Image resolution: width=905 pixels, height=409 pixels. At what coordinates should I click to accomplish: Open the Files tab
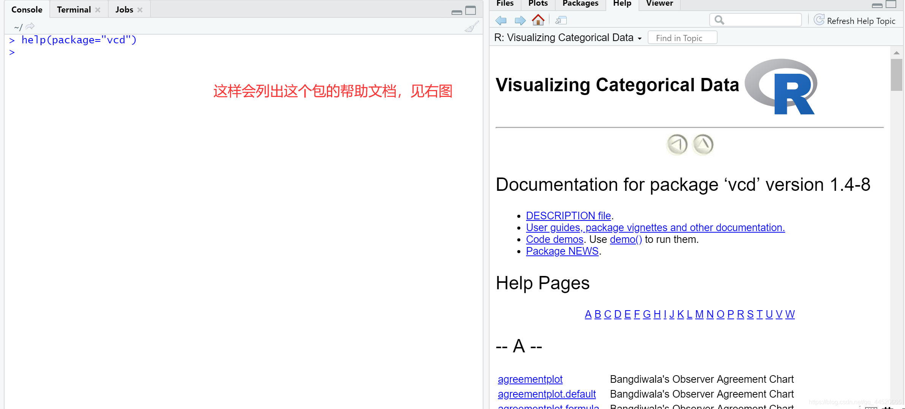coord(505,4)
